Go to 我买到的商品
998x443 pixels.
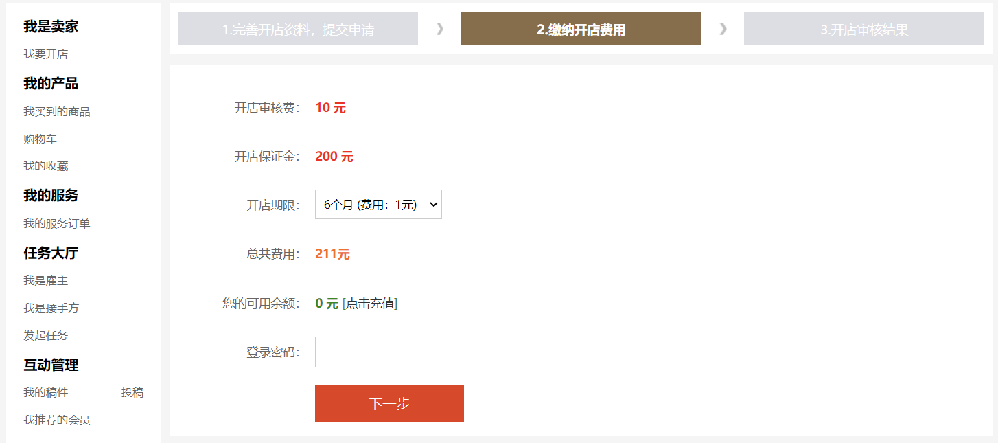57,111
